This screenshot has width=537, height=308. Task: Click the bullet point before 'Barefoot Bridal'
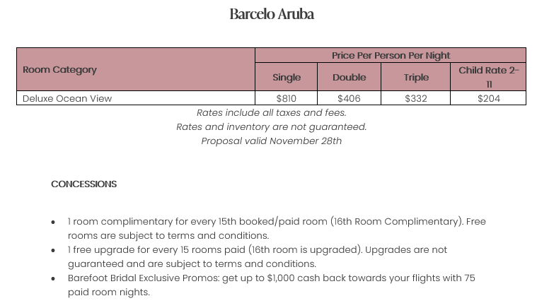[53, 279]
